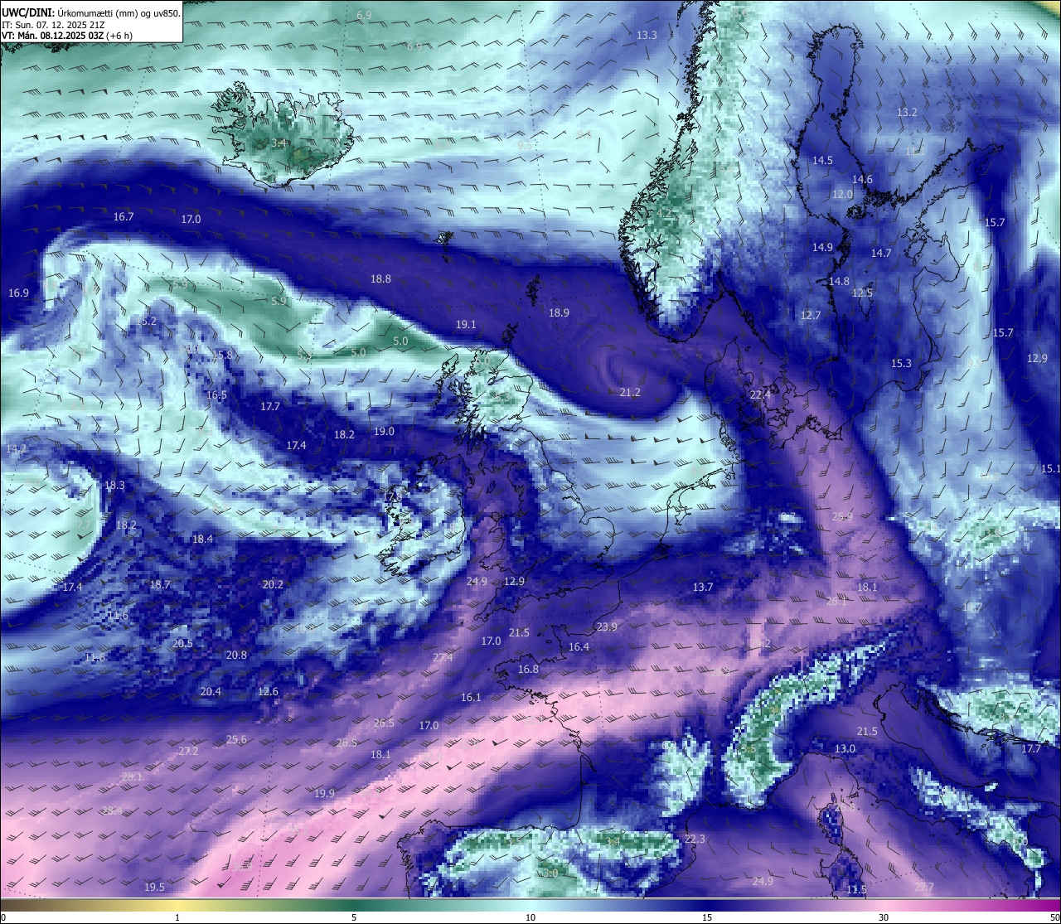Click the 14.9 value over Sweden
The height and width of the screenshot is (924, 1061).
coord(822,247)
